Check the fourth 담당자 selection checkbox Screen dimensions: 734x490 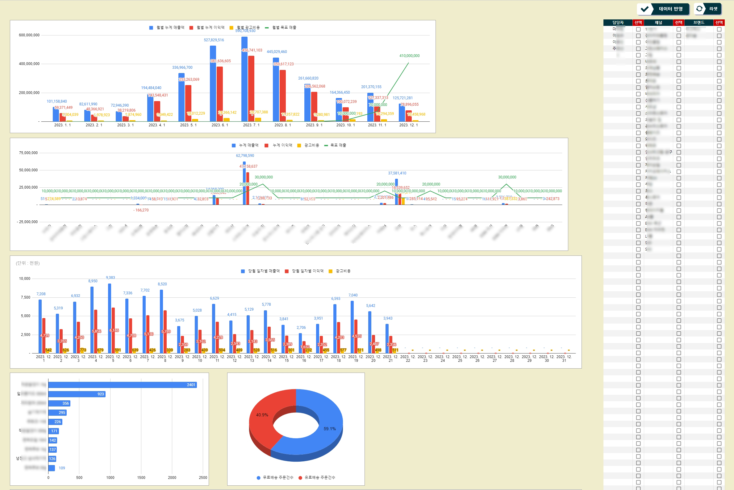pos(638,49)
